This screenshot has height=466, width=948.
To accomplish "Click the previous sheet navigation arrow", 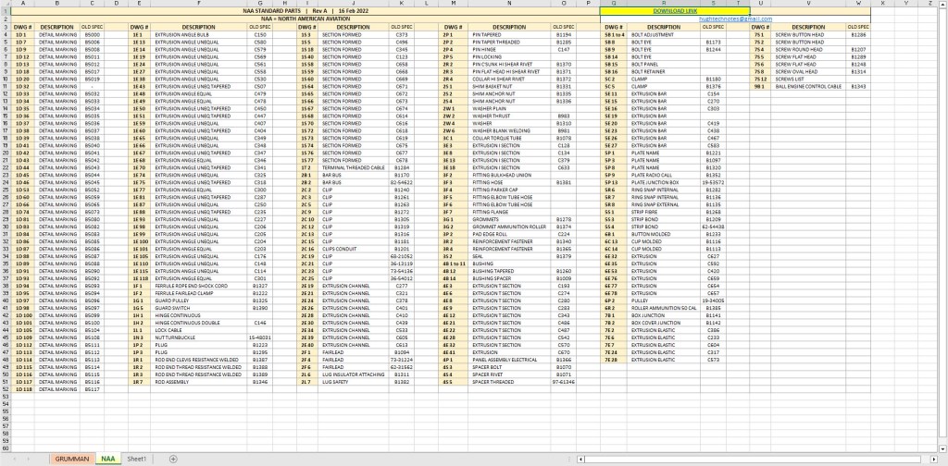I will click(15, 459).
